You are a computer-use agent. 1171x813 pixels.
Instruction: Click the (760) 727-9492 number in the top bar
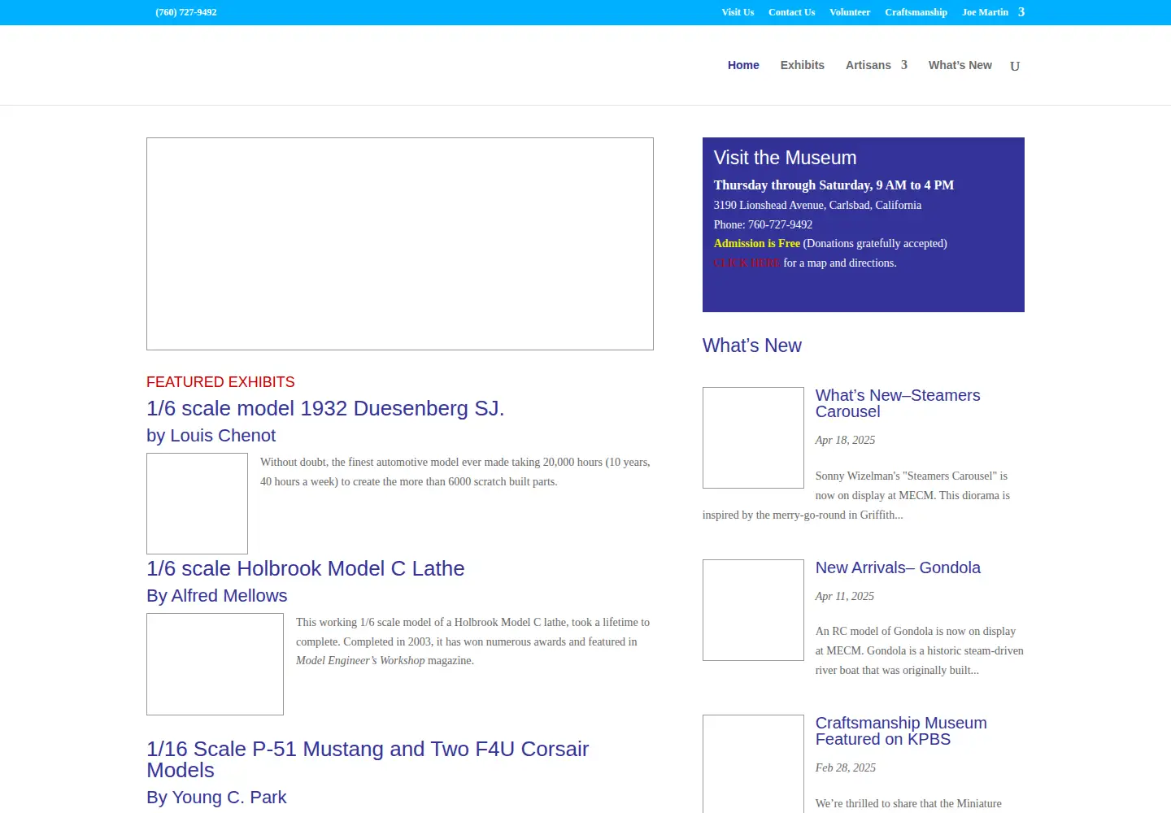[186, 12]
